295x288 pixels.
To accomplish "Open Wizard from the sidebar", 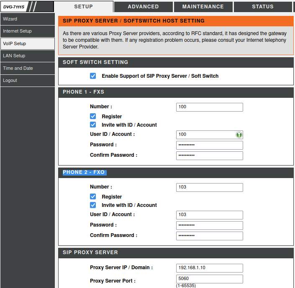I will point(27,19).
